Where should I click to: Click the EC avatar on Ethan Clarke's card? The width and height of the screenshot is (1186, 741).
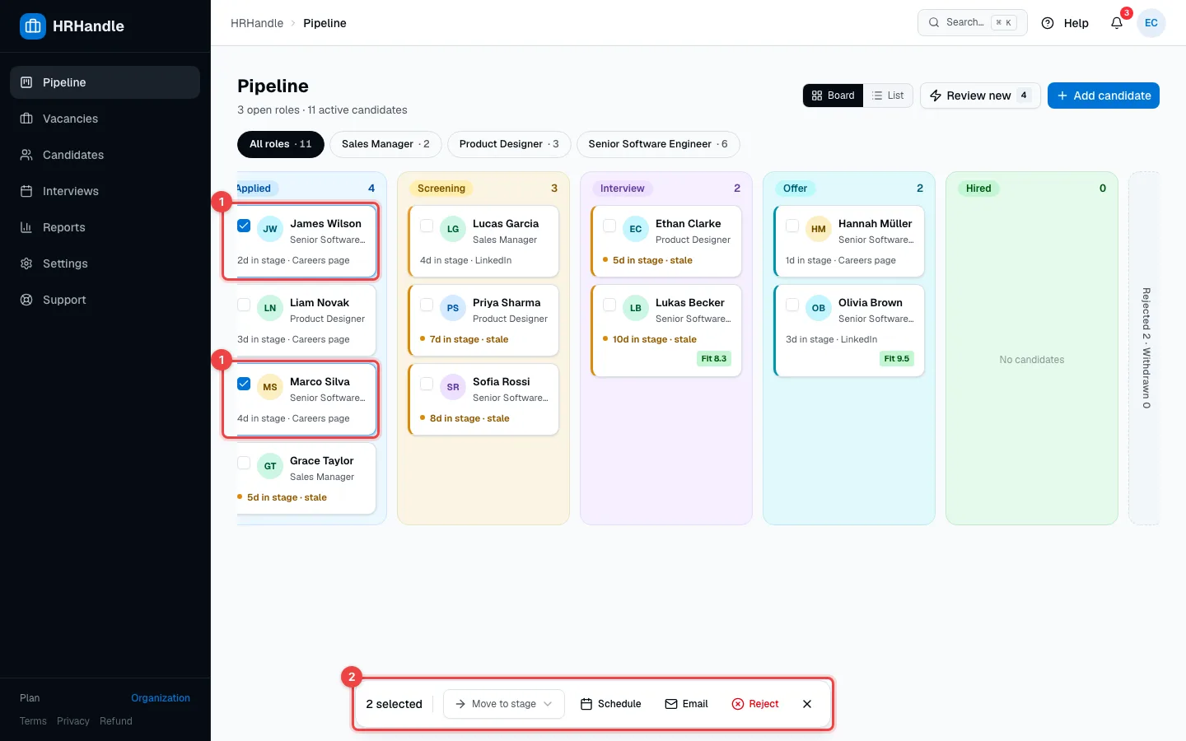[x=636, y=229]
